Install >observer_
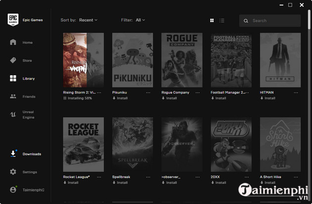The image size is (312, 204). pyautogui.click(x=169, y=183)
